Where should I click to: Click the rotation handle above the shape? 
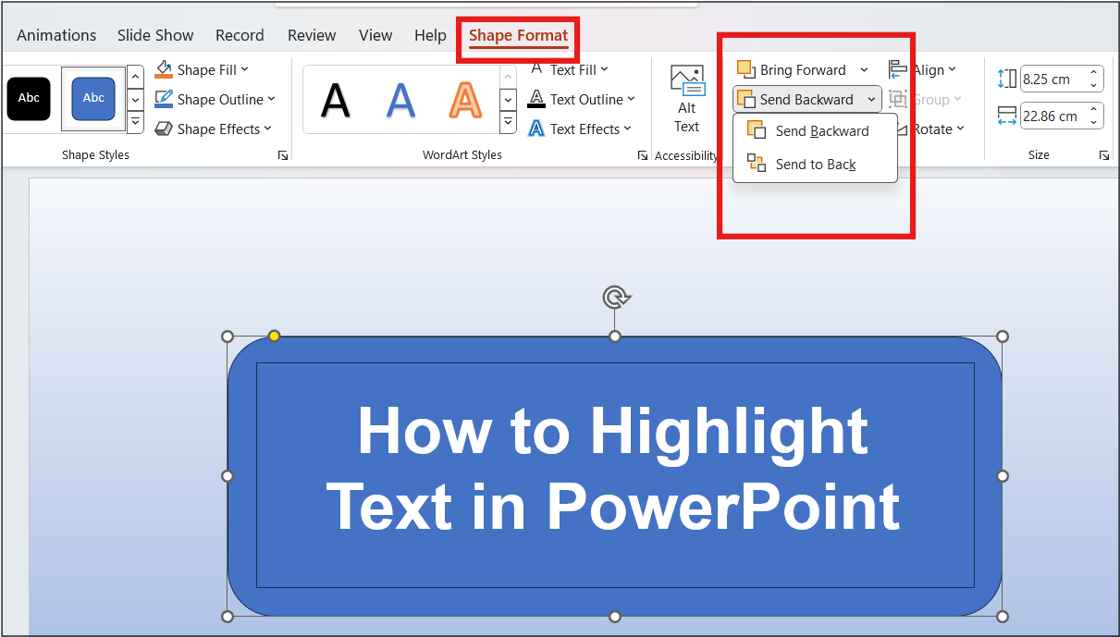(615, 297)
